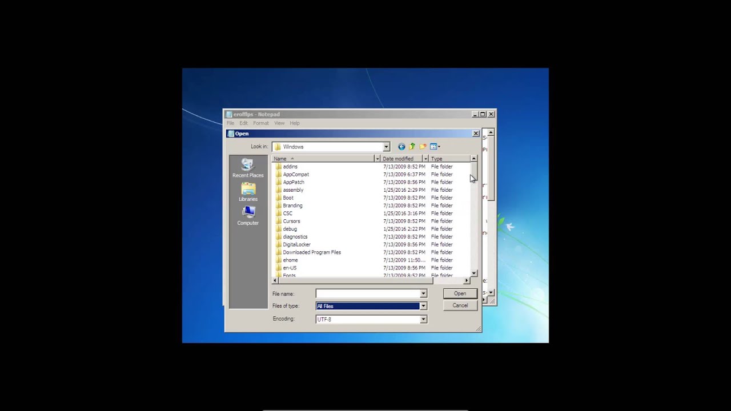
Task: Click the AppCompat date 7/13/2009 6:37 PM
Action: pyautogui.click(x=404, y=175)
